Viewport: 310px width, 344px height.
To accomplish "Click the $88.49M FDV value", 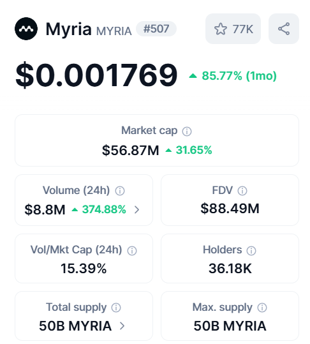I will coord(230,209).
